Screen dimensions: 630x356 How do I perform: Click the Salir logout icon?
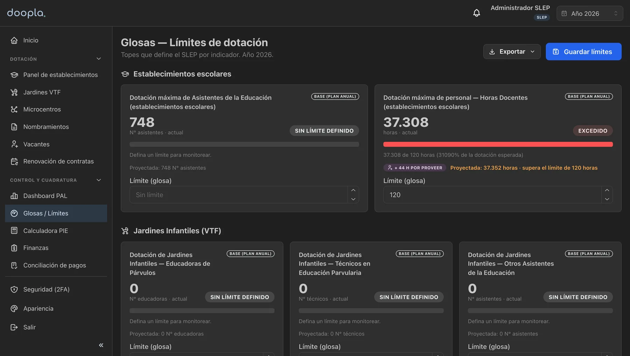point(14,327)
